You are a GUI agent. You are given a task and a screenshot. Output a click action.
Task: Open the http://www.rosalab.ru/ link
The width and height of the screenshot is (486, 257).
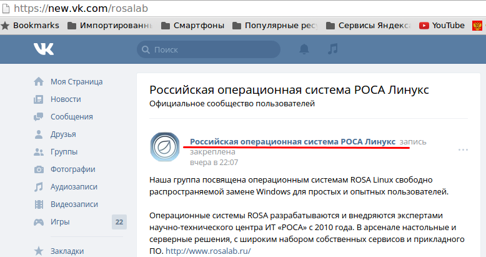(x=208, y=251)
